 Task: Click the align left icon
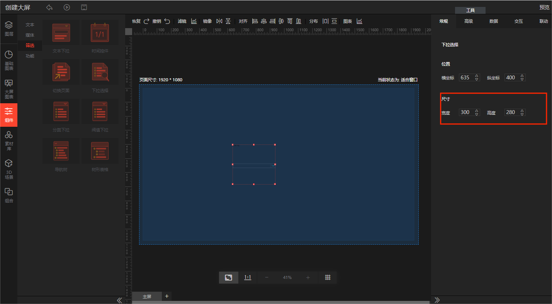click(x=255, y=21)
